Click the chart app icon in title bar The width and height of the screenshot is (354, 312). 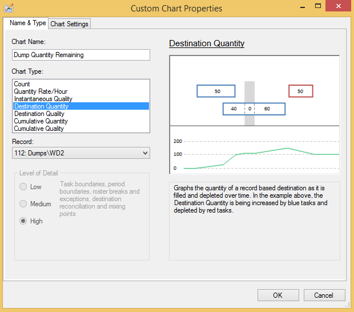click(9, 9)
